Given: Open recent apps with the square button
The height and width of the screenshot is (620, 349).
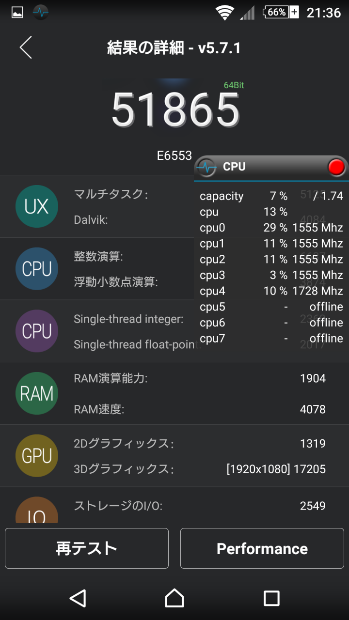Looking at the screenshot, I should [271, 598].
